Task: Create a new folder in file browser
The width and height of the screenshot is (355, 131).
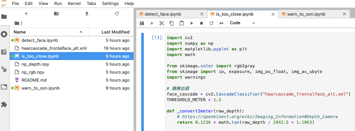Action: pyautogui.click(x=56, y=14)
